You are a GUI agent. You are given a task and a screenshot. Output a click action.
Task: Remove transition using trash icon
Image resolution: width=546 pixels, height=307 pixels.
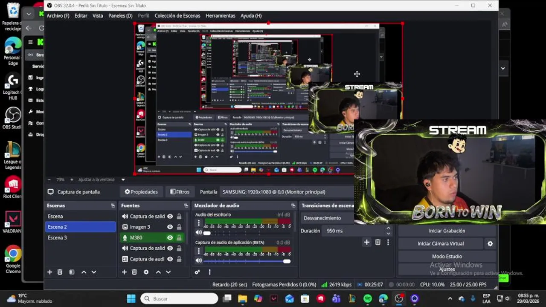(378, 242)
